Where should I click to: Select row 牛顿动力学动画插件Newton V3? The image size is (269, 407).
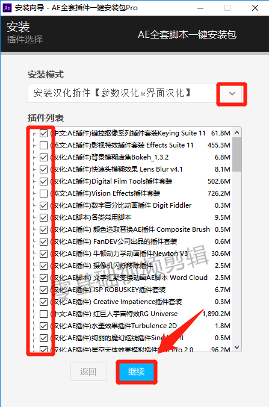click(x=119, y=253)
